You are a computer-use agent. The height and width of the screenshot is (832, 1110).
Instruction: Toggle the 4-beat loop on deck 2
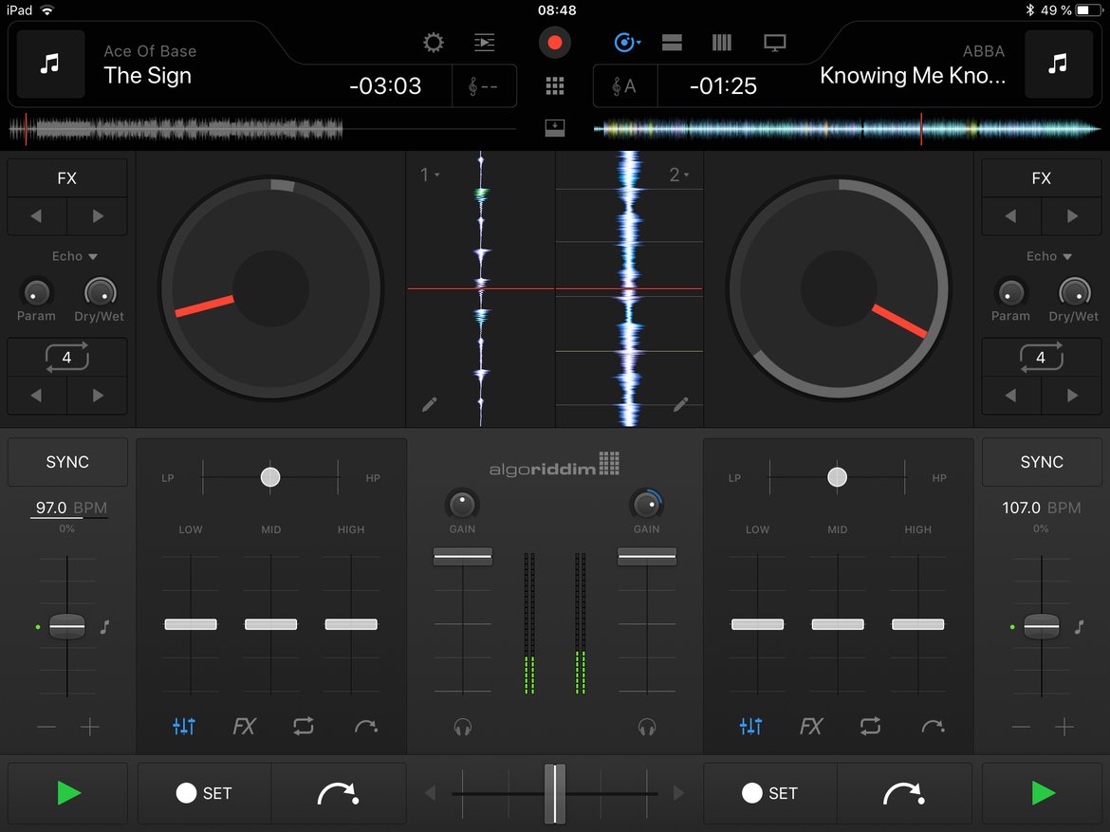[x=1042, y=357]
